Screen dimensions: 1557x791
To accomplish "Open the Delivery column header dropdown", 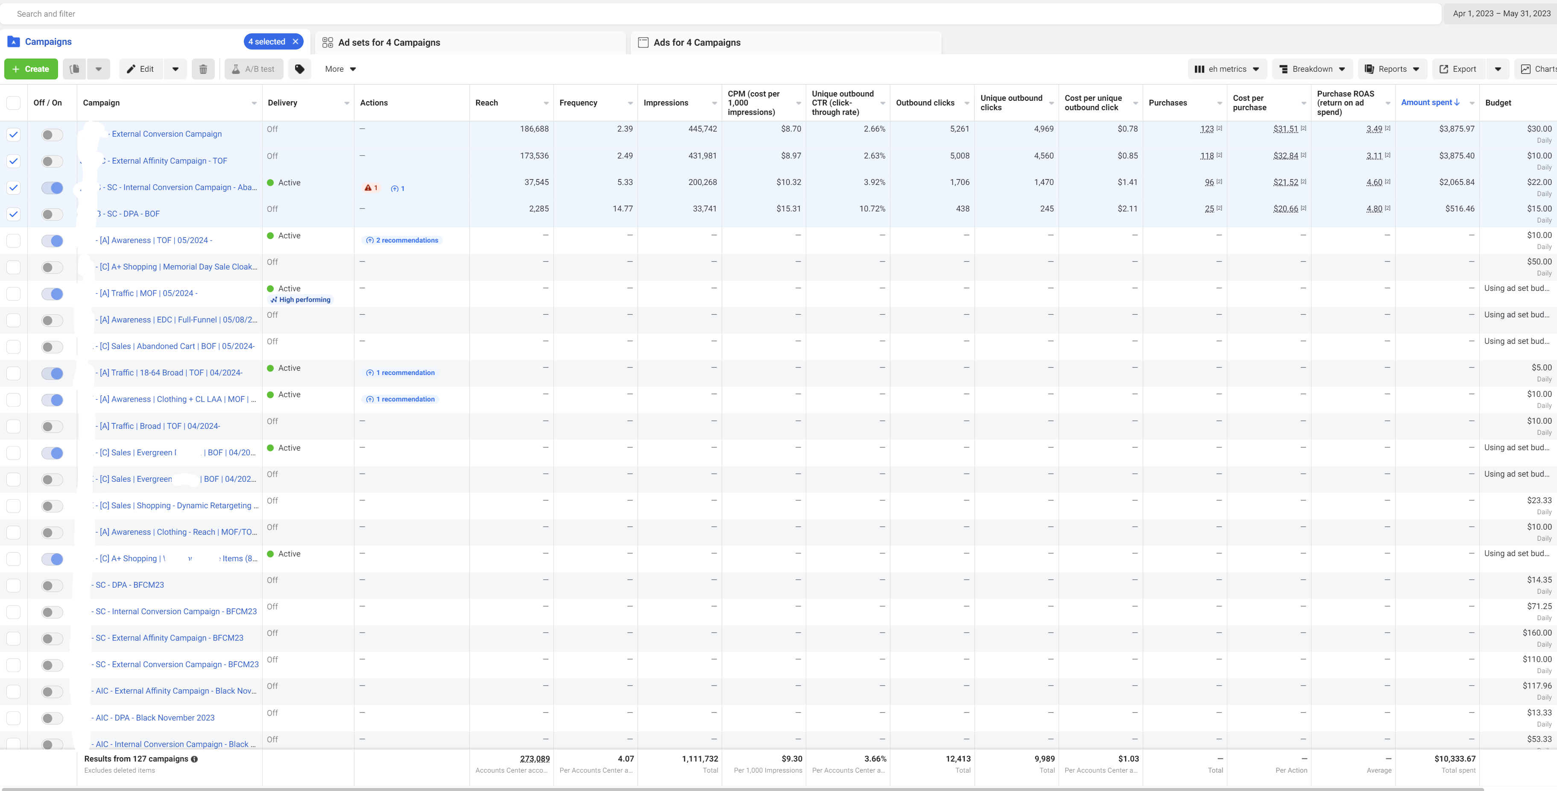I will pos(347,103).
